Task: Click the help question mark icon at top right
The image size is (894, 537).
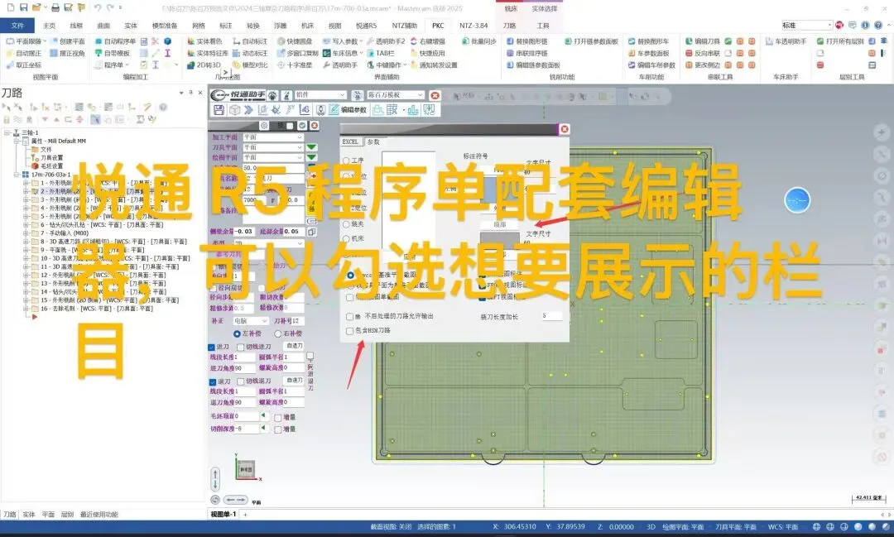Action: (878, 25)
